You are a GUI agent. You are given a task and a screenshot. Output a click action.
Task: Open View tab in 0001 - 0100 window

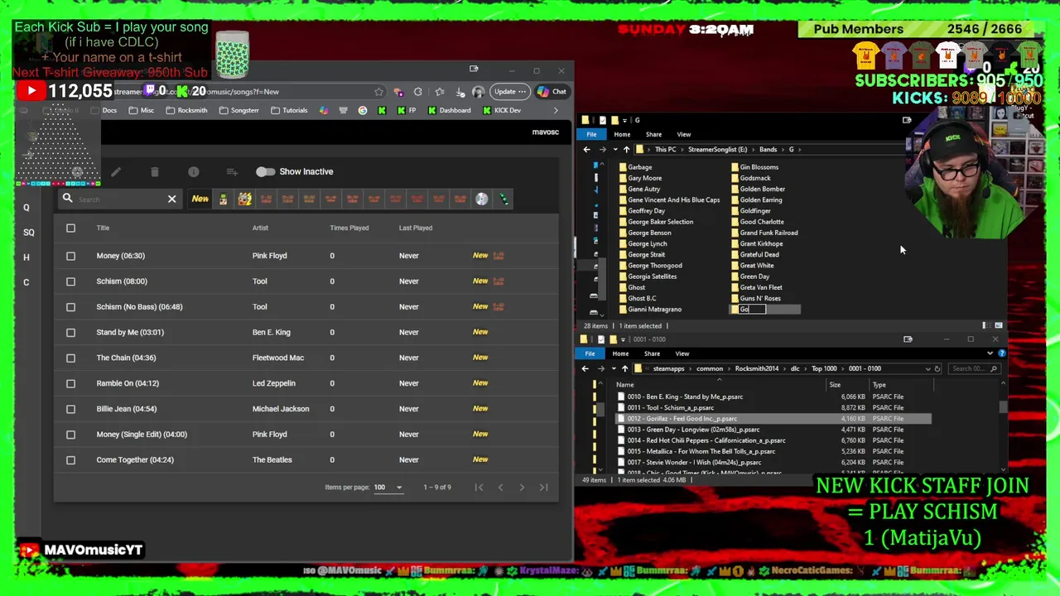tap(682, 353)
